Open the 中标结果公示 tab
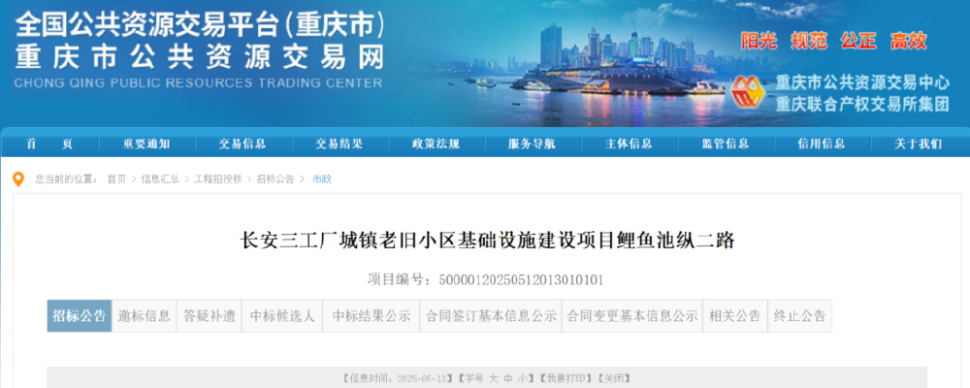Viewport: 970px width, 388px height. coord(372,316)
